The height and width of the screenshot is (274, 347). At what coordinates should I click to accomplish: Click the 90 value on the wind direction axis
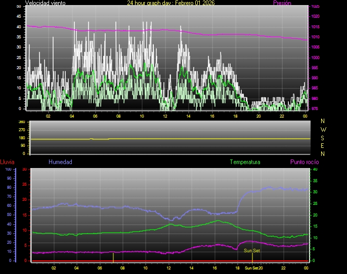click(22, 146)
